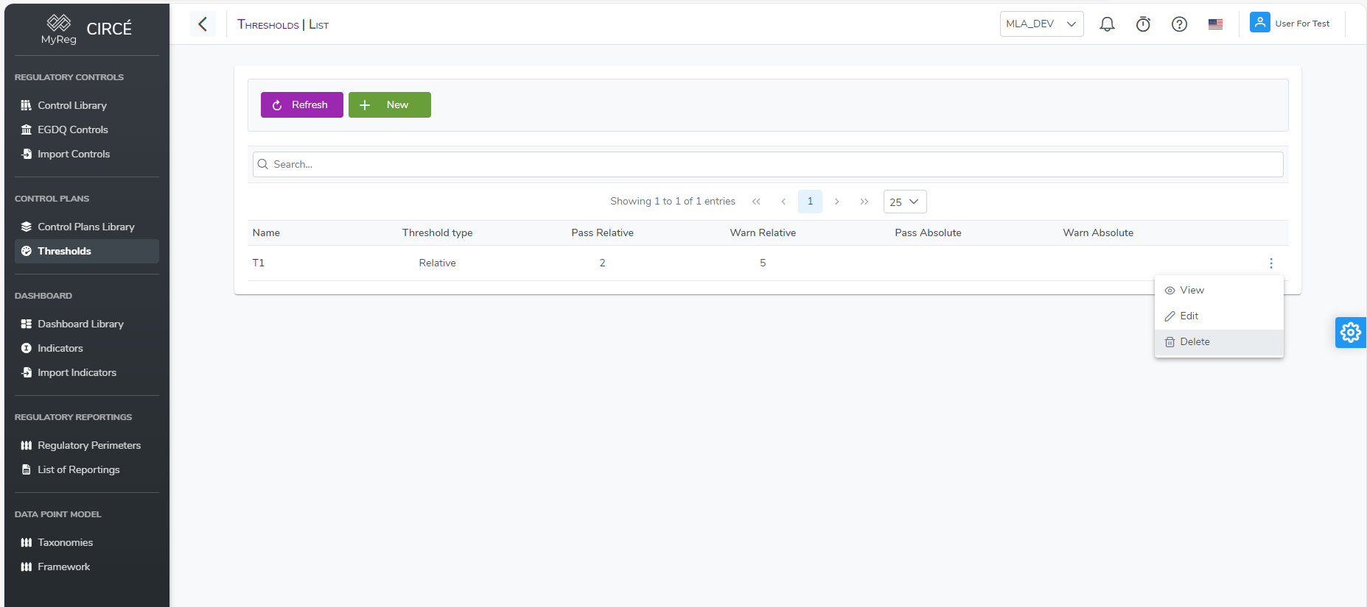Choose Edit in the row menu
This screenshot has height=607, width=1367.
1188,316
